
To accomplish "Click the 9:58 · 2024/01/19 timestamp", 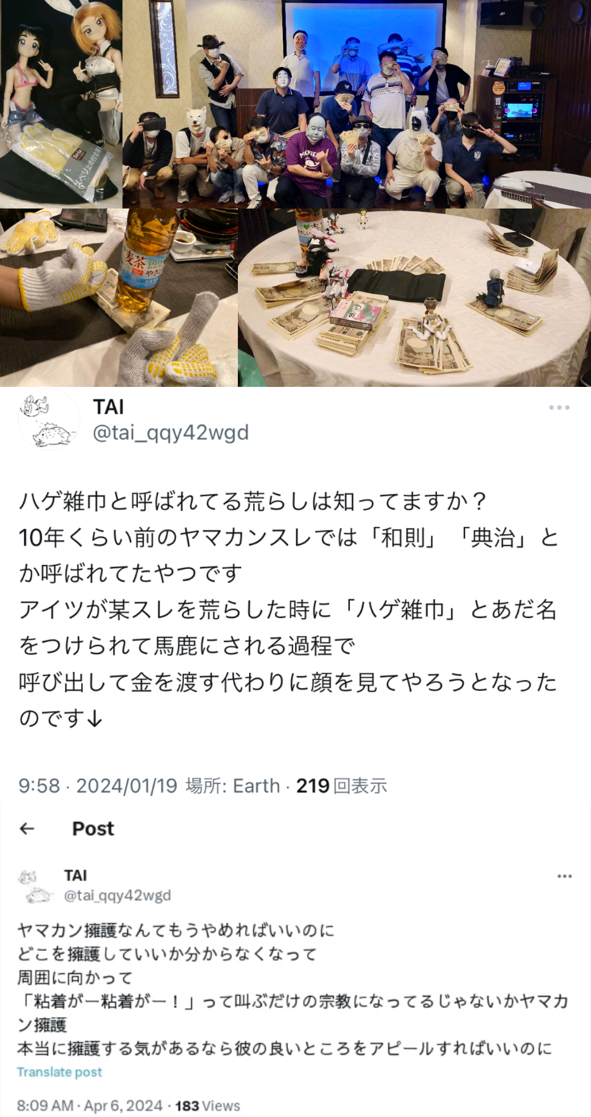I will coord(98,786).
